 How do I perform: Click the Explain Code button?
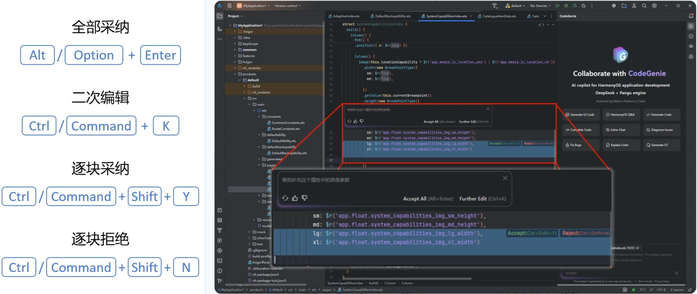[621, 145]
